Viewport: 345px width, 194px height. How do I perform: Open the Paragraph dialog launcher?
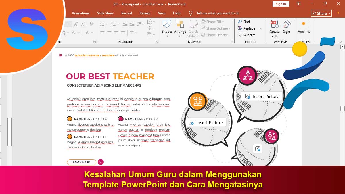157,42
